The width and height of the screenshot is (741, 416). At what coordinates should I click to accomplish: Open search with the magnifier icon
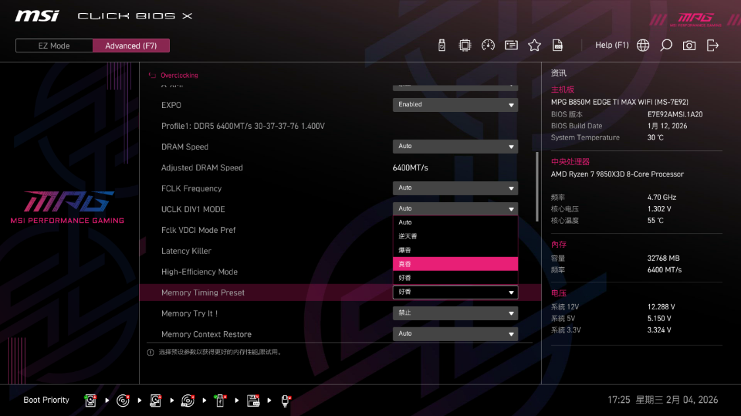pyautogui.click(x=666, y=45)
